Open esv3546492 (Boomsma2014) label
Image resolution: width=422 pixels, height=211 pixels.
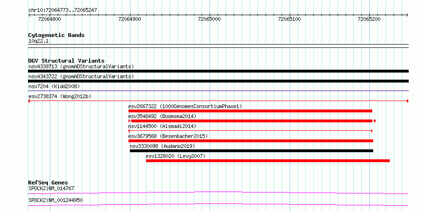click(162, 116)
